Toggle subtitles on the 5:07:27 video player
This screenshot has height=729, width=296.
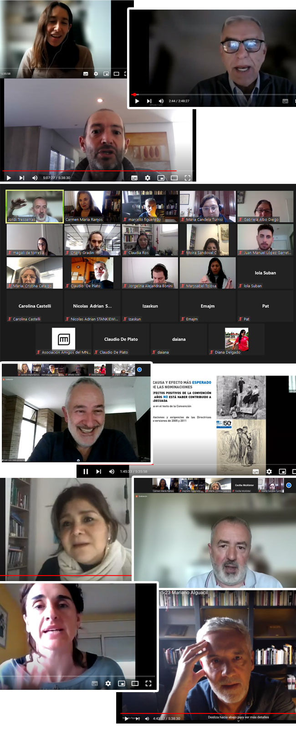click(134, 178)
